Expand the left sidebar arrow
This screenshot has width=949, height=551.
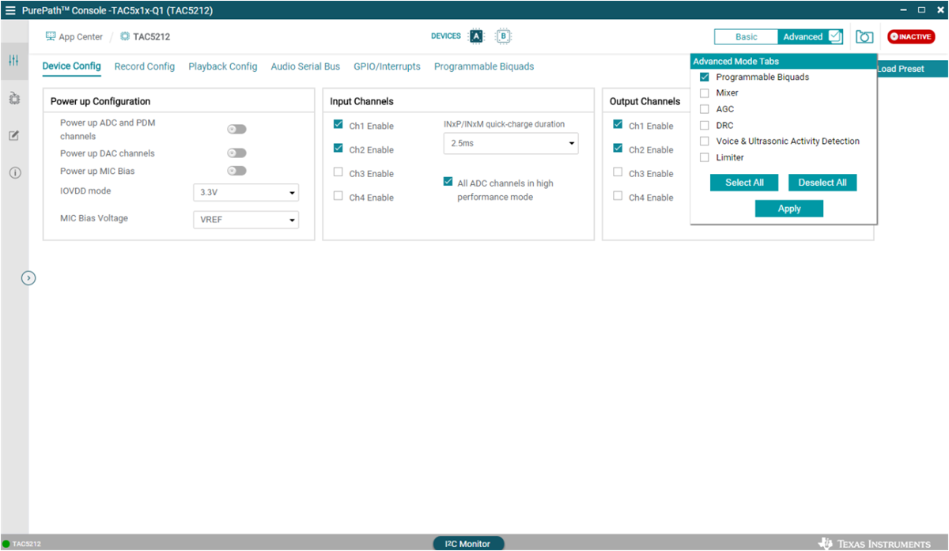[x=28, y=277]
